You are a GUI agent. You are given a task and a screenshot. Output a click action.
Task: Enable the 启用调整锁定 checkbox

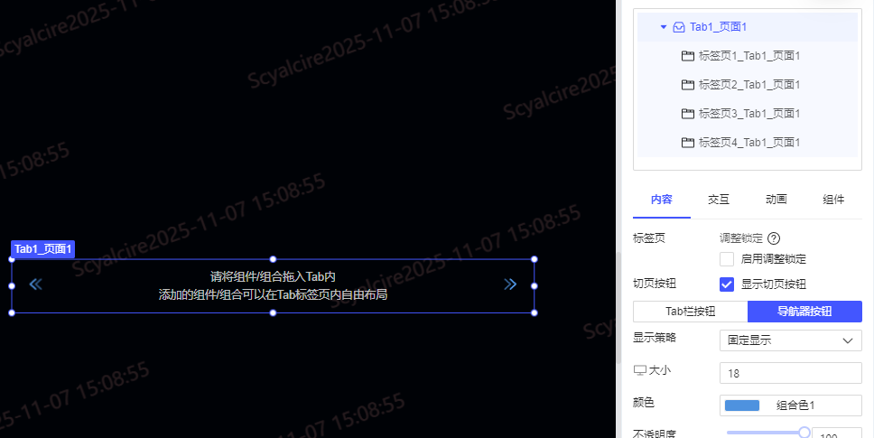(727, 259)
